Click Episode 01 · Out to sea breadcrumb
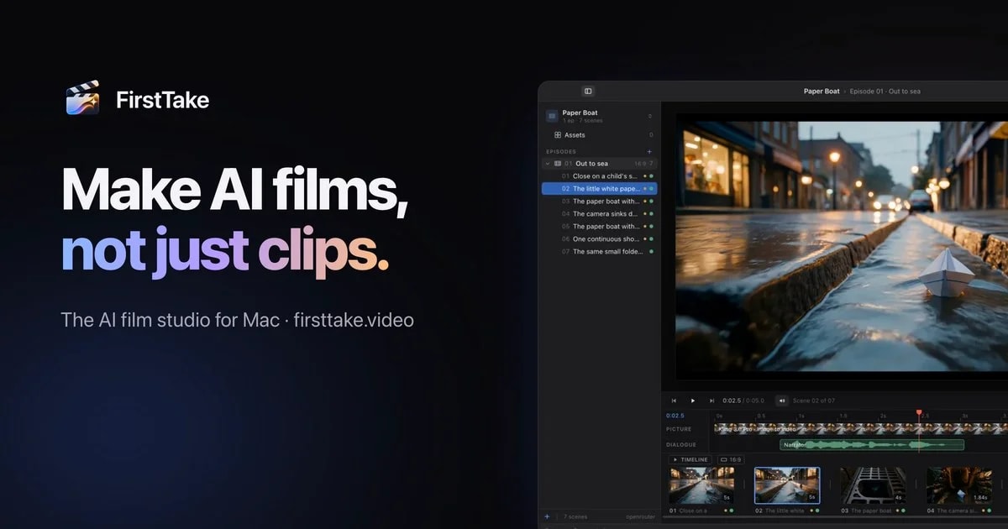This screenshot has height=529, width=1008. 885,92
